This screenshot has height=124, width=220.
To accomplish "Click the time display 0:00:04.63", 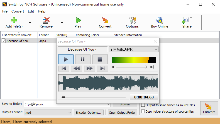I will [144, 97].
